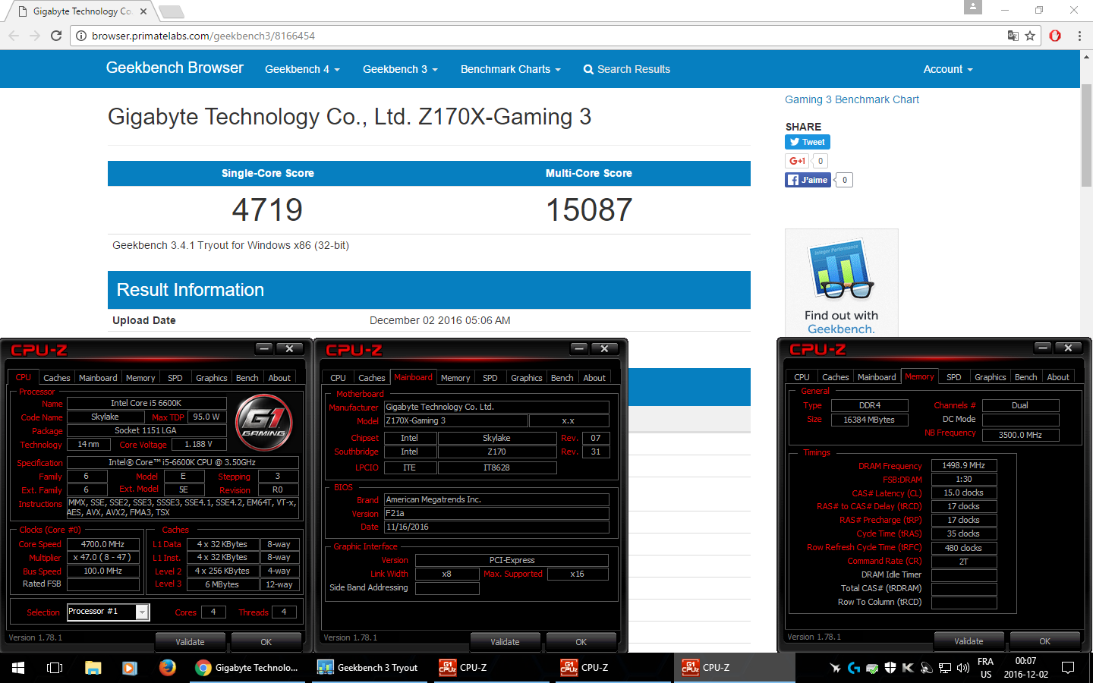Reload the page with the refresh icon

tap(56, 36)
